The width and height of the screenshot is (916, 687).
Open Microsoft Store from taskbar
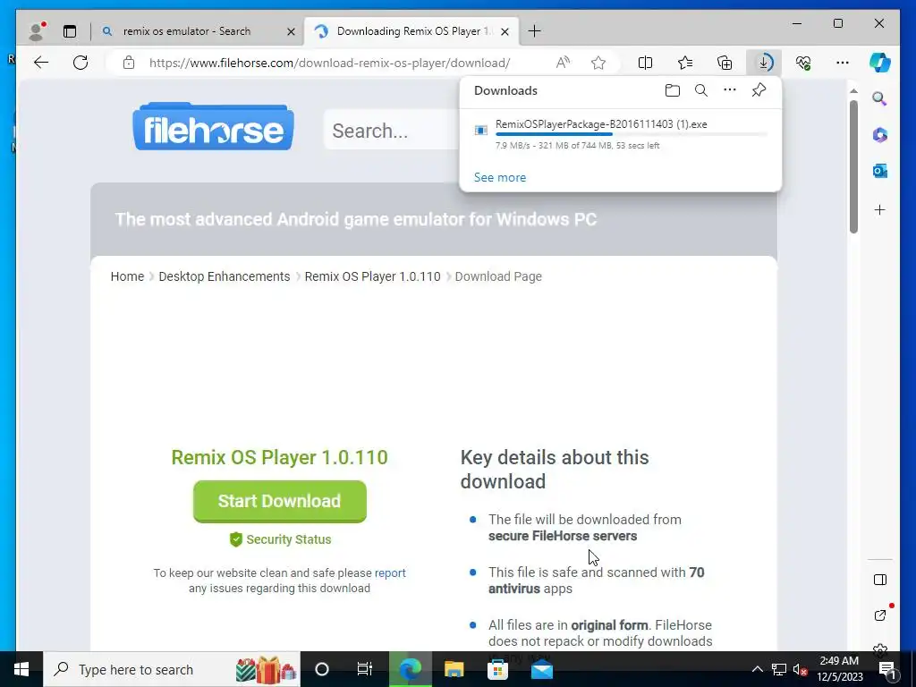[x=497, y=669]
